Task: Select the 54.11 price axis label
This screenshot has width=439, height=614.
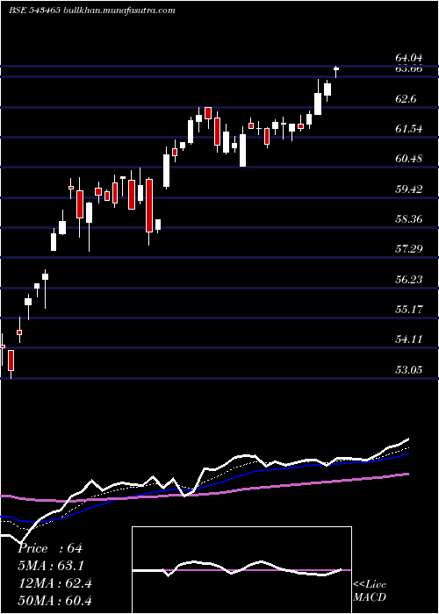Action: point(409,339)
